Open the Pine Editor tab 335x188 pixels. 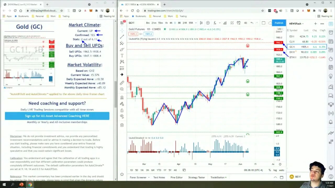177,177
